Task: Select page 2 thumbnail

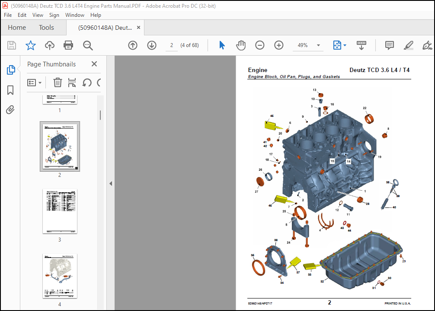Action: coord(60,146)
